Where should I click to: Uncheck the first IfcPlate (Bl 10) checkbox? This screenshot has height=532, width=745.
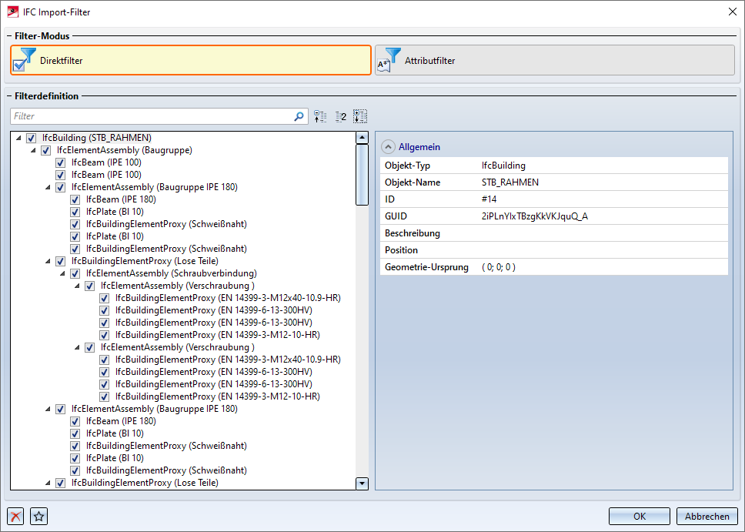click(75, 212)
